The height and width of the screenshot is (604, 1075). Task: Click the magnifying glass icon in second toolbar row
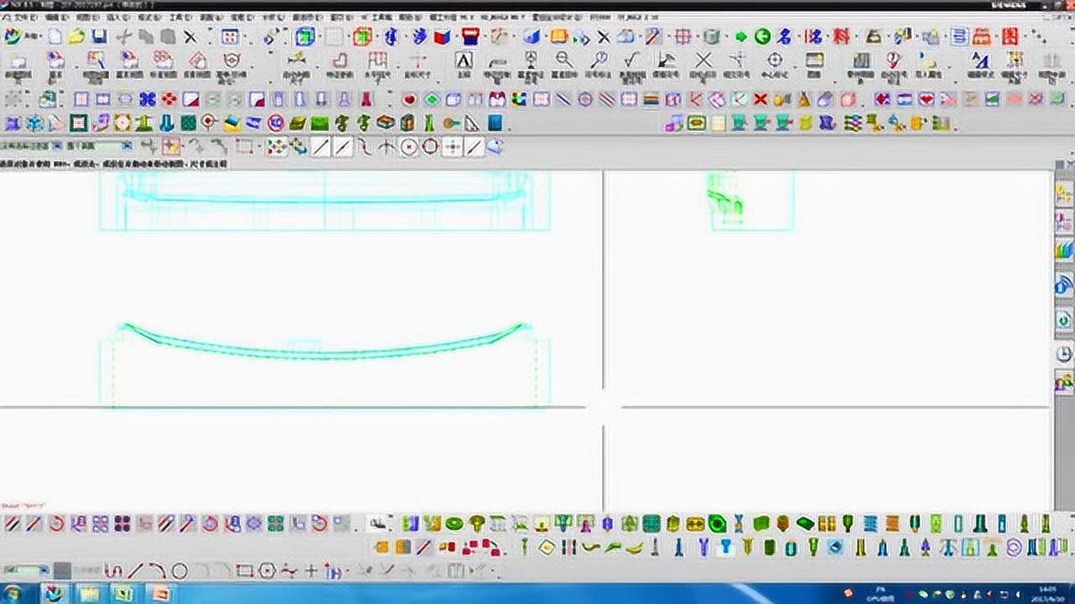(x=564, y=60)
